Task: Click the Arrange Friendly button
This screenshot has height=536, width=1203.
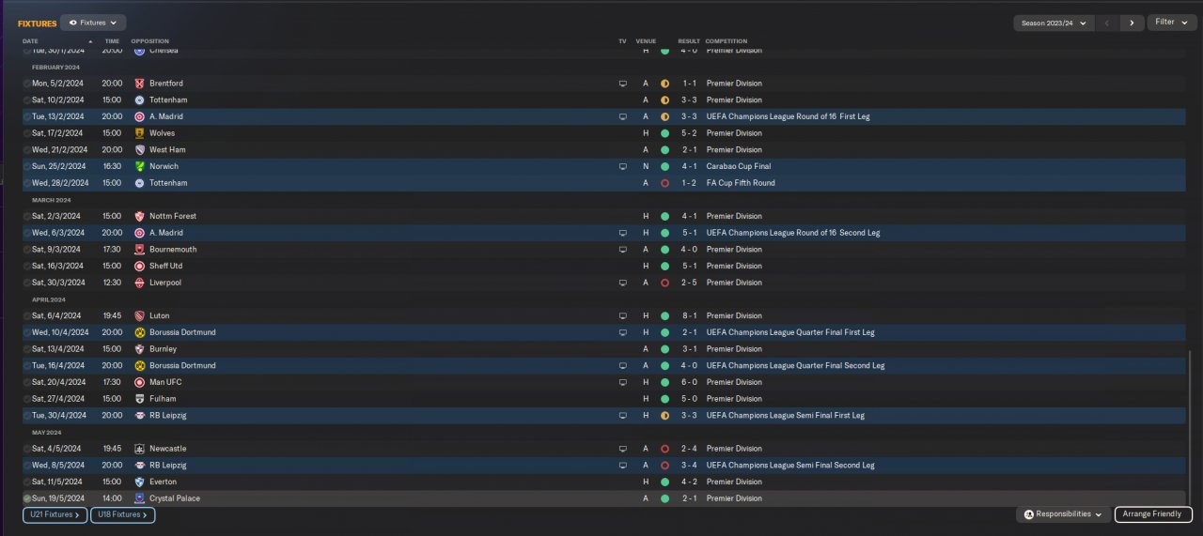Action: point(1153,514)
